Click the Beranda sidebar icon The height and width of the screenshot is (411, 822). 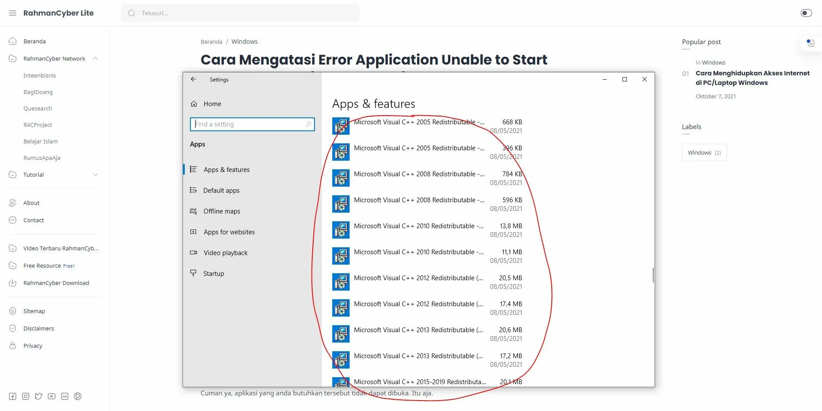[x=13, y=41]
